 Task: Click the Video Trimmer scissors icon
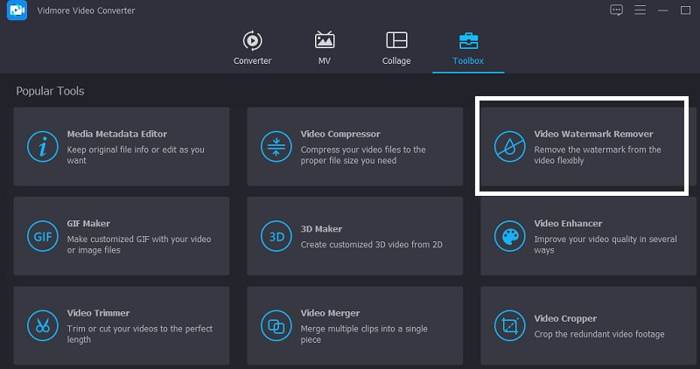(x=42, y=325)
